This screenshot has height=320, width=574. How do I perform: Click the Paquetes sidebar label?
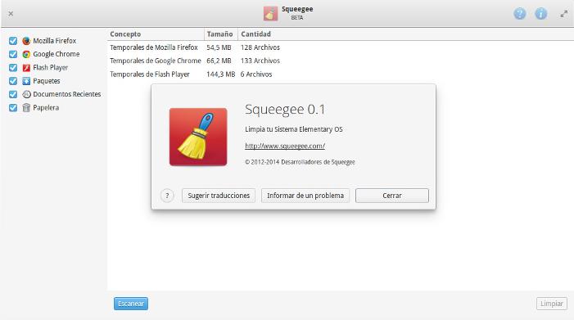point(47,81)
